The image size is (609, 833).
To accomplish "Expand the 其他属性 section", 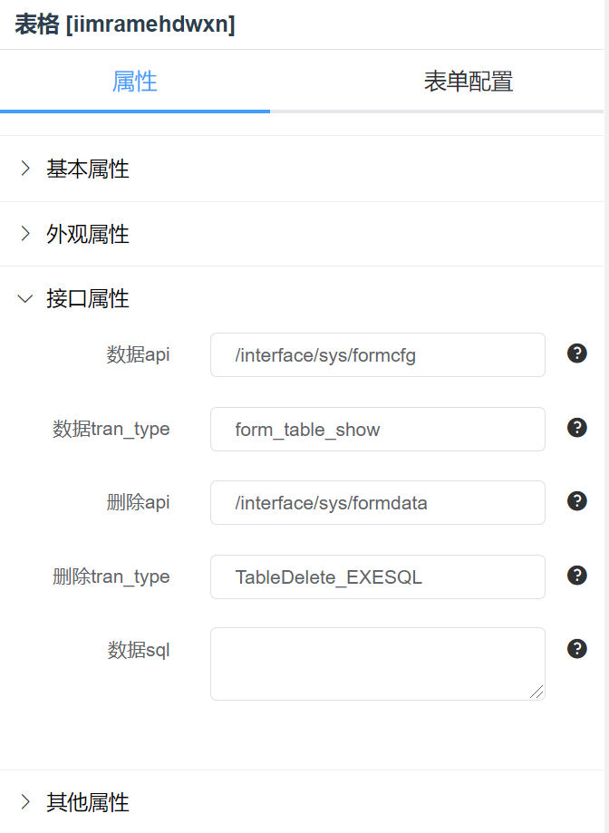I will (x=302, y=801).
